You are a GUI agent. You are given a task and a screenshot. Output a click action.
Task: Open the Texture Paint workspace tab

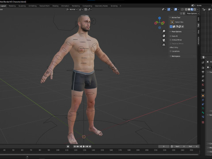[x=44, y=6]
